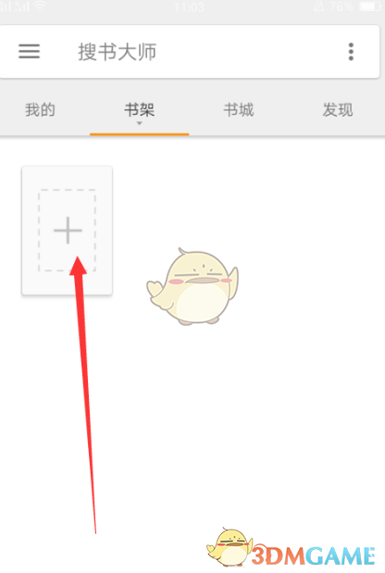Tap the silent bell status icon
Viewport: 385px width, 573px height.
click(319, 6)
